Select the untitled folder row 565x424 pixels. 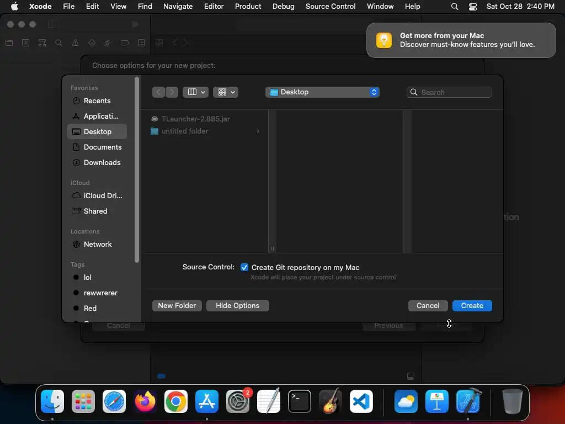[205, 131]
